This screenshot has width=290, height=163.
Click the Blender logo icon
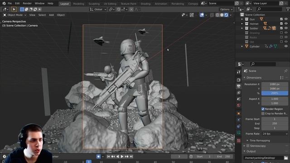[x=4, y=3]
